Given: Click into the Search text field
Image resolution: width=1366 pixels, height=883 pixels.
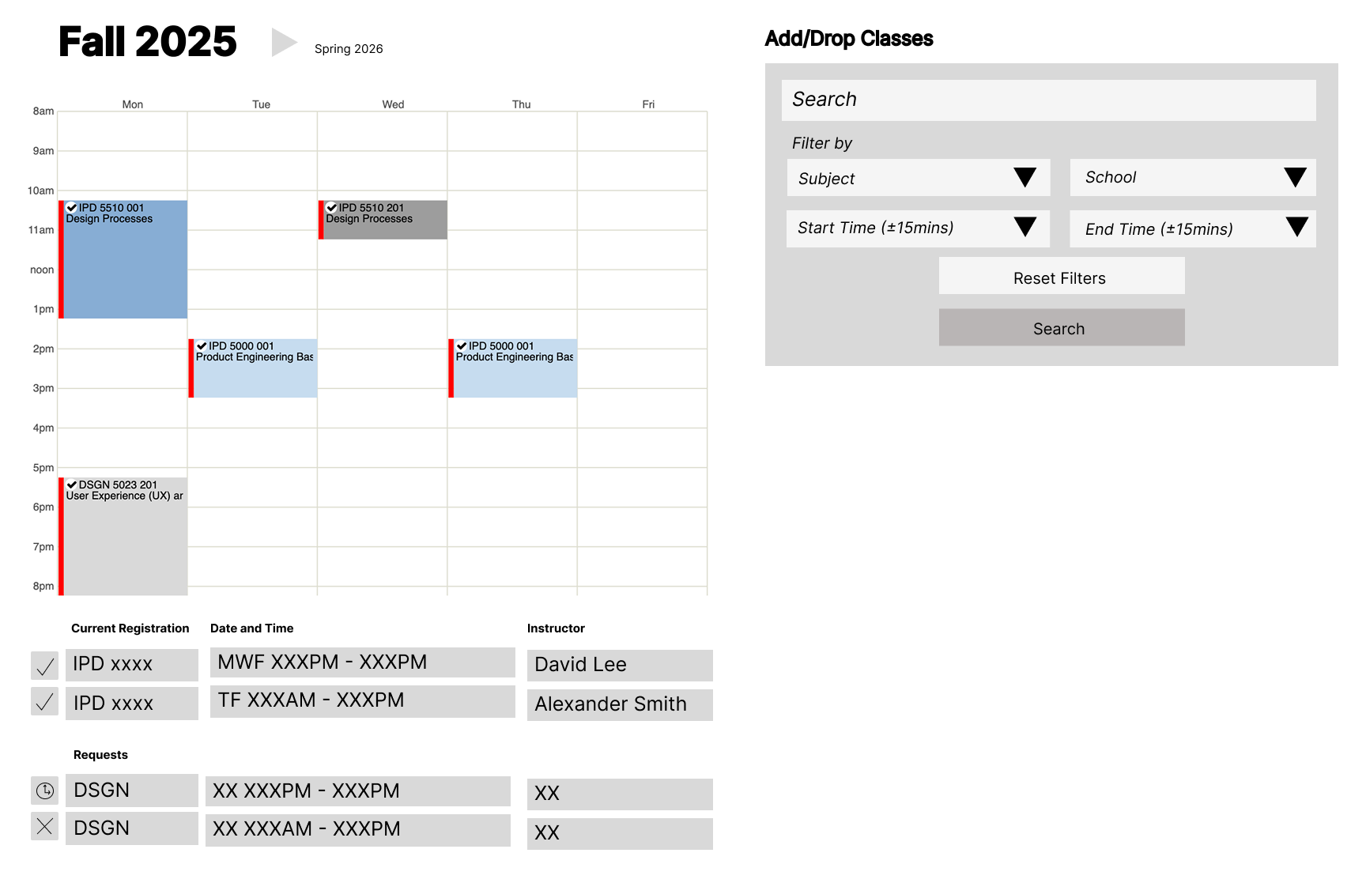Looking at the screenshot, I should (1048, 100).
